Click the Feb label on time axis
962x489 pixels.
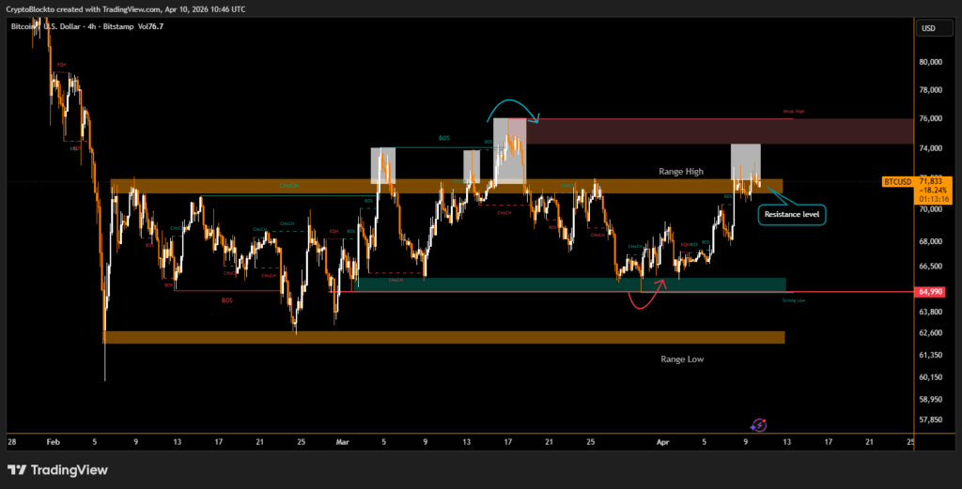coord(52,440)
